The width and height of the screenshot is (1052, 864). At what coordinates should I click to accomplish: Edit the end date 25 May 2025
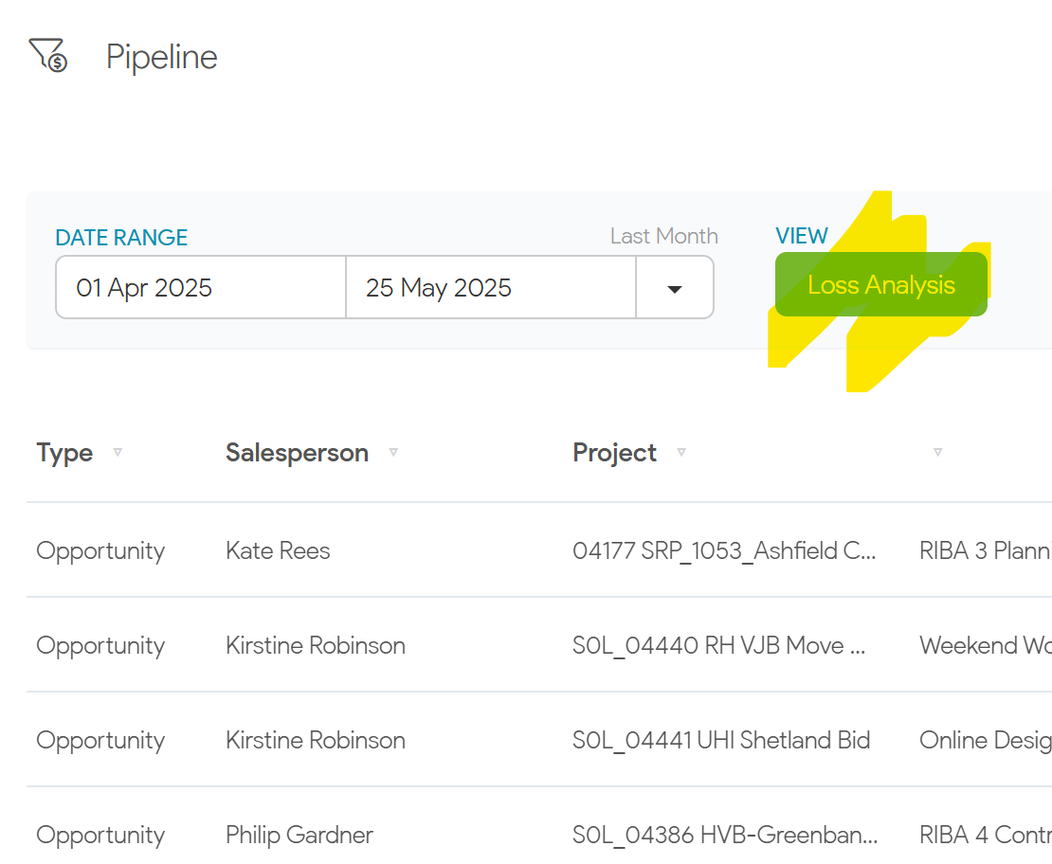point(490,287)
